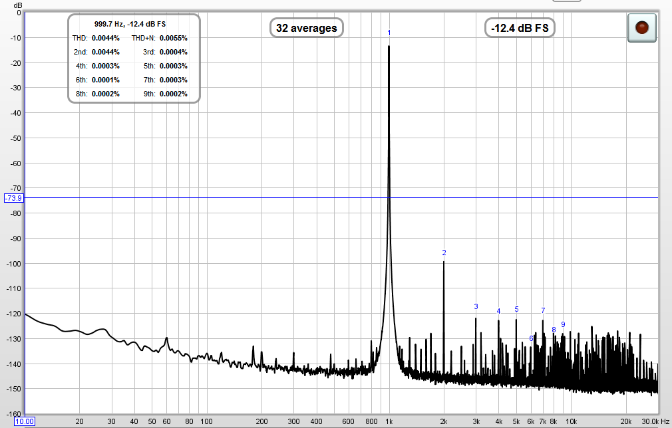
Task: Click the 32 averages indicator
Action: (307, 28)
